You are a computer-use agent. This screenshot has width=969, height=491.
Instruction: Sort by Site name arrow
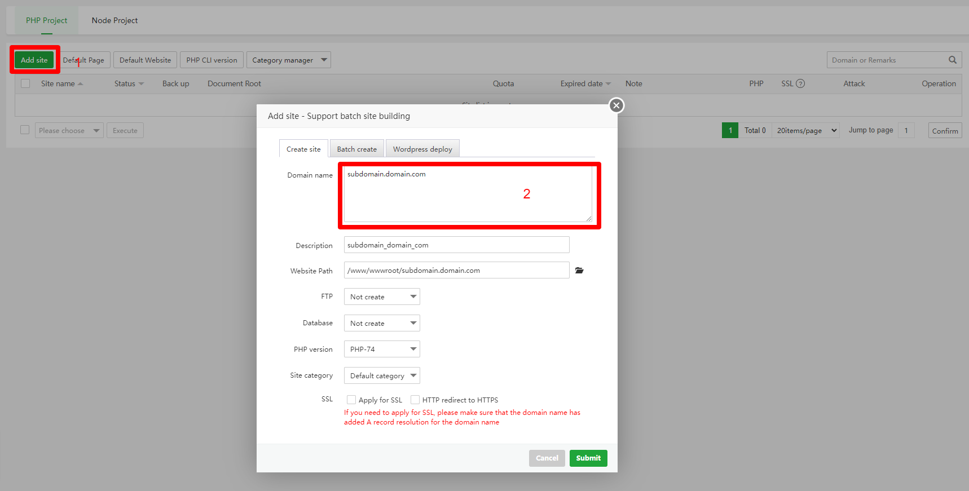[80, 83]
